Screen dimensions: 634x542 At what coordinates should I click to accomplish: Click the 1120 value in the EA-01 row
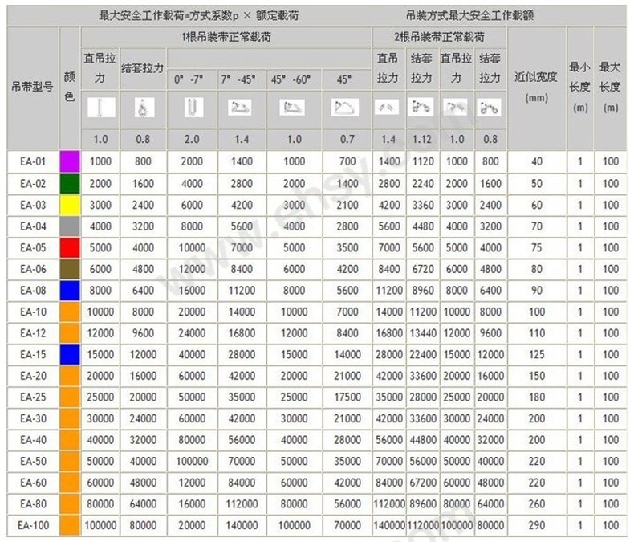423,161
